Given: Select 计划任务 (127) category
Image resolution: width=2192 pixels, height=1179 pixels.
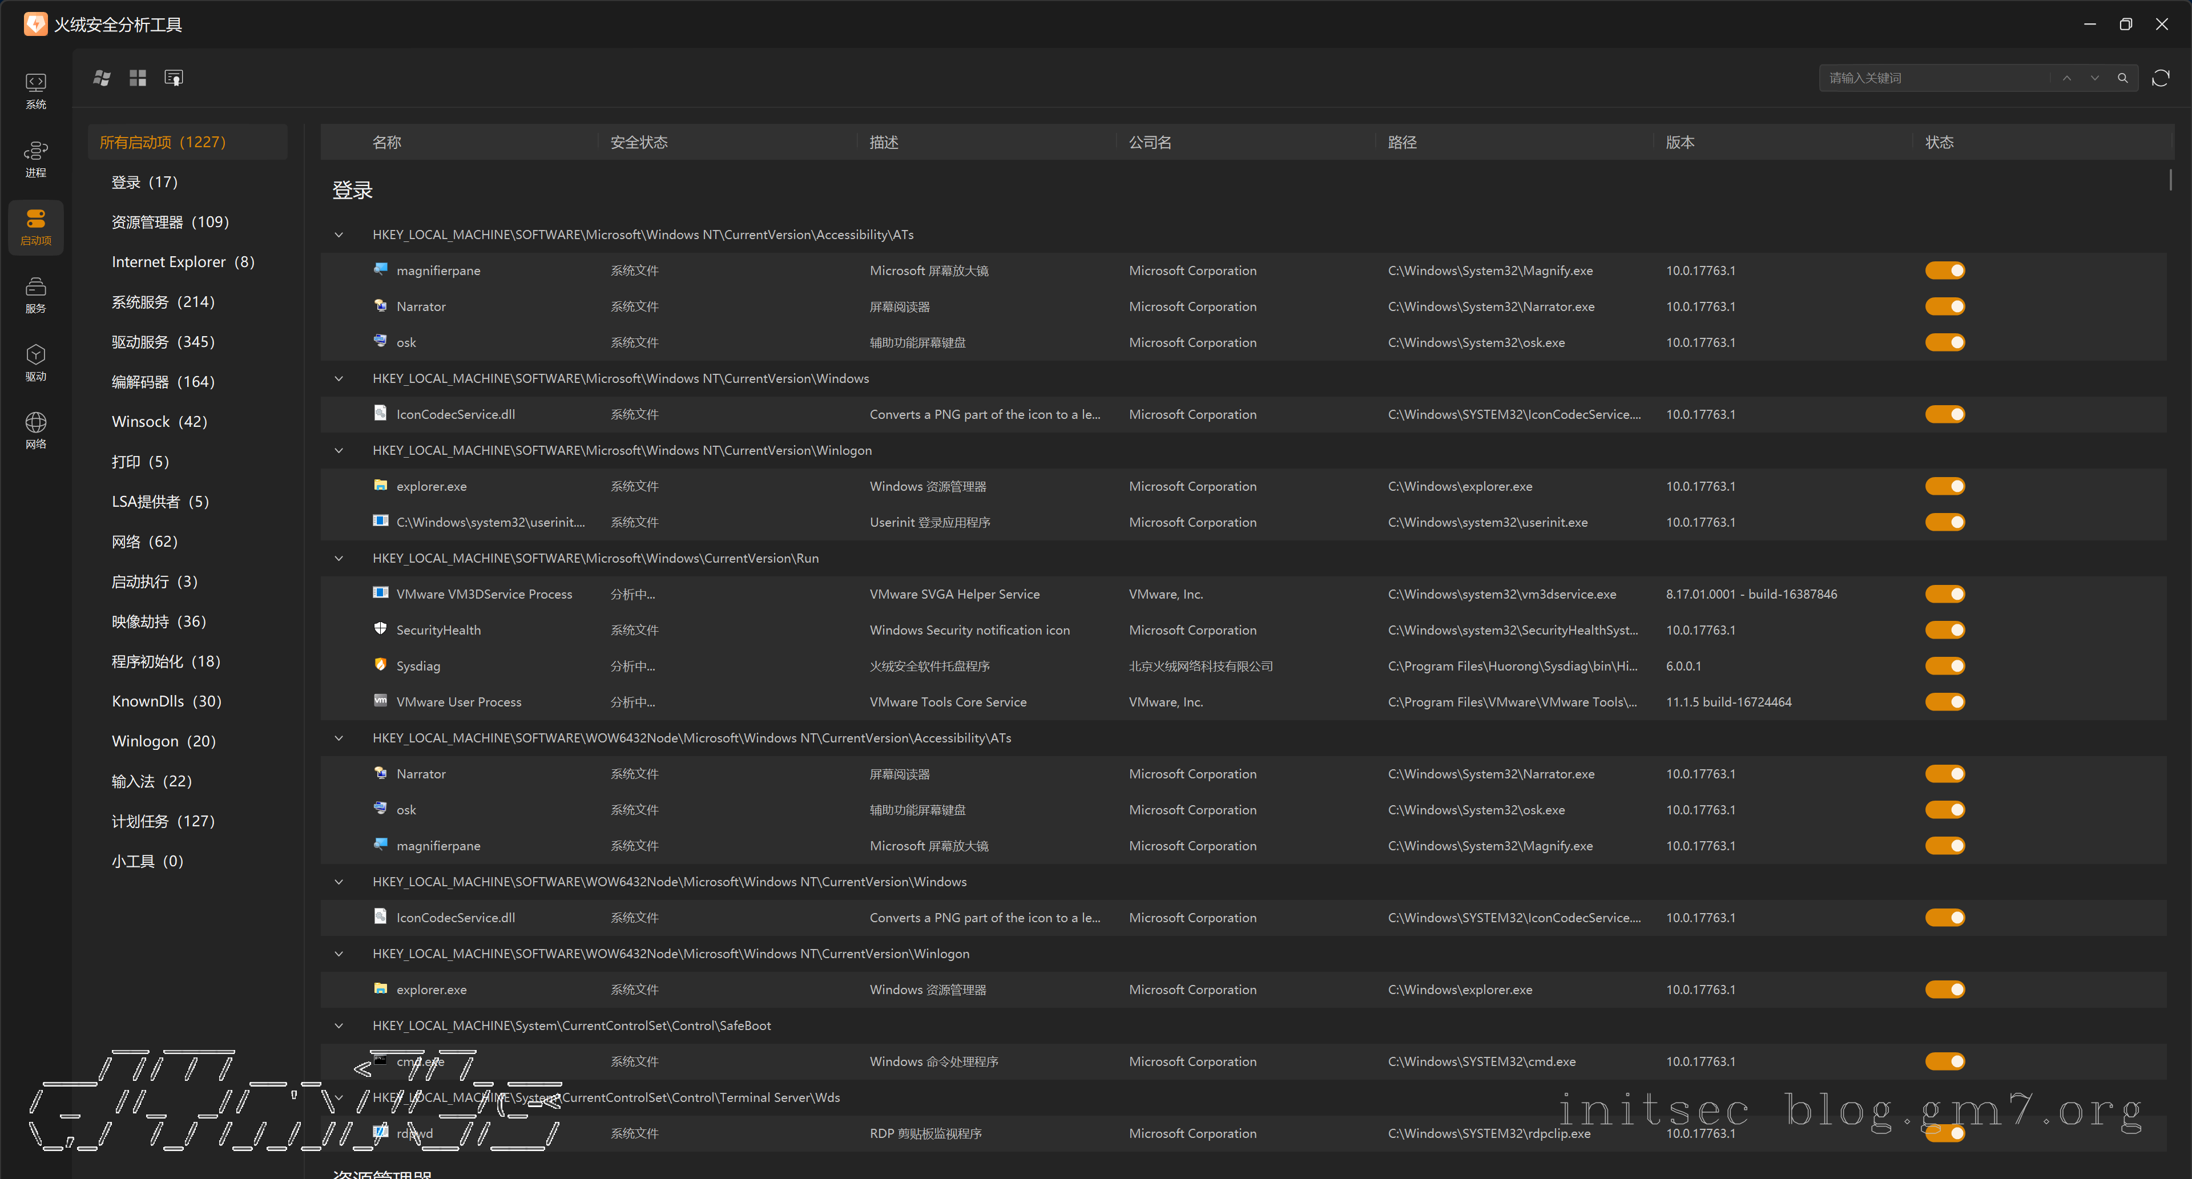Looking at the screenshot, I should point(163,821).
